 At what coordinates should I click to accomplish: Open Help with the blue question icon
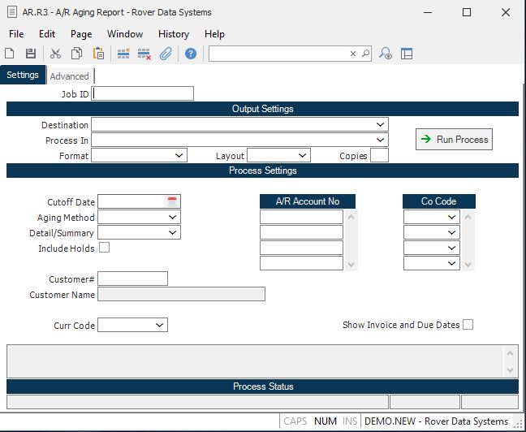[191, 54]
